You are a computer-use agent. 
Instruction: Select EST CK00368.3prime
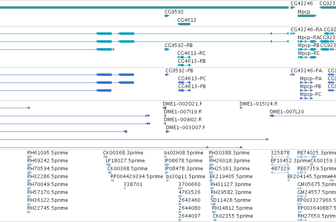(123, 153)
